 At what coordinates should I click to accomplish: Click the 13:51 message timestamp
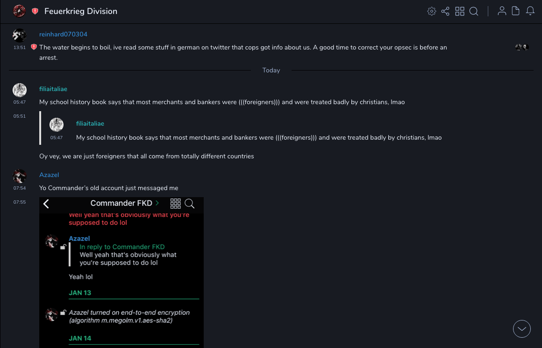20,48
